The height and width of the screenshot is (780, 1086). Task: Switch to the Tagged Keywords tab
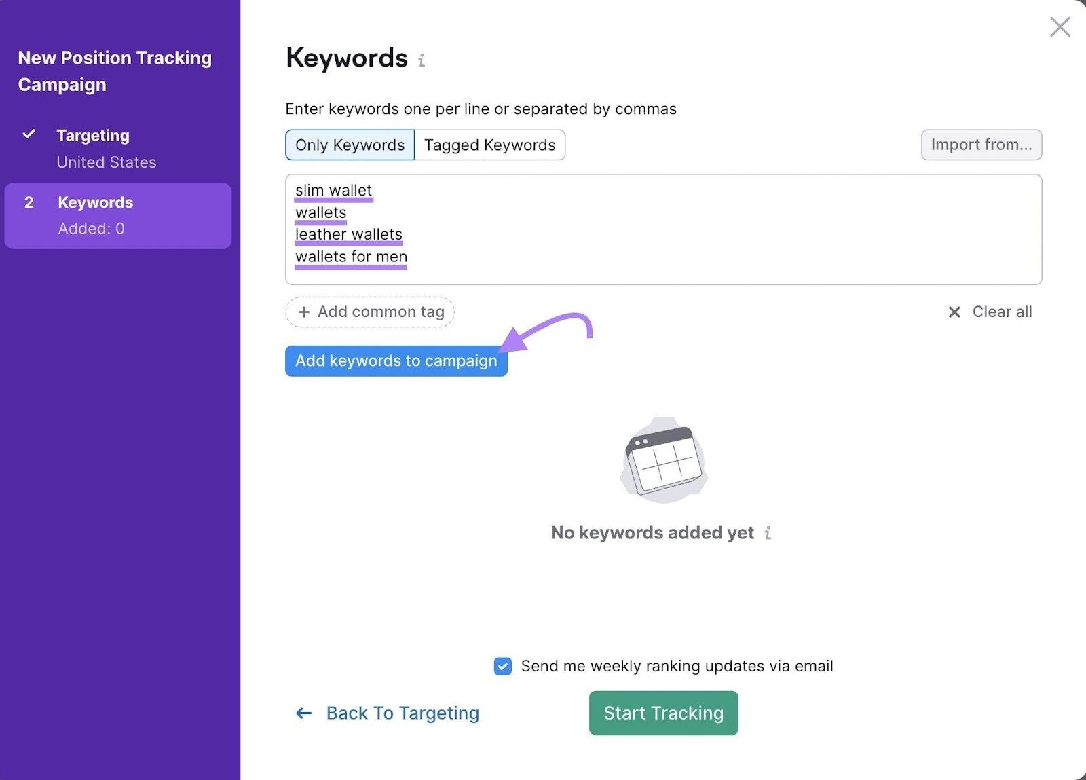pyautogui.click(x=489, y=145)
